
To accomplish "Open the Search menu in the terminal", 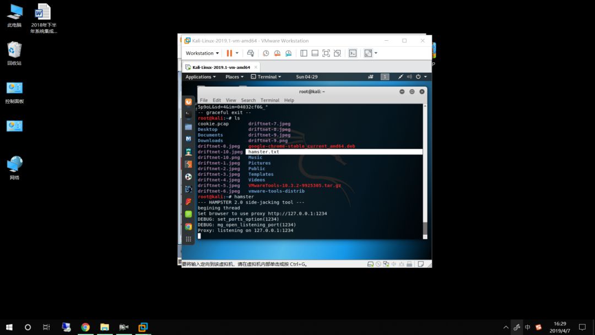I will pos(248,100).
